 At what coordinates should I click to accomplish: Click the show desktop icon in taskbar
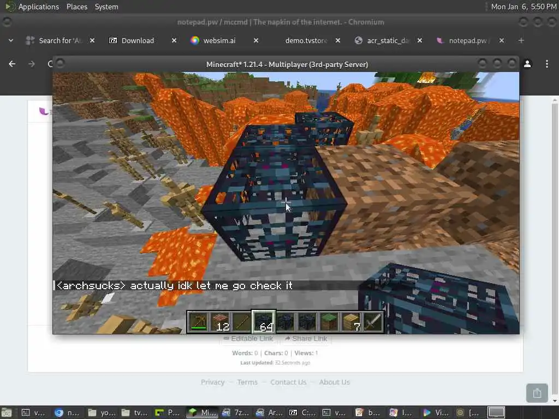pos(7,412)
